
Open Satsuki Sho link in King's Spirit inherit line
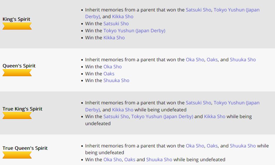coord(198,10)
